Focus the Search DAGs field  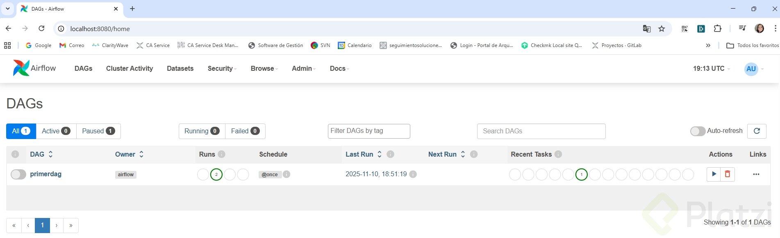point(541,131)
